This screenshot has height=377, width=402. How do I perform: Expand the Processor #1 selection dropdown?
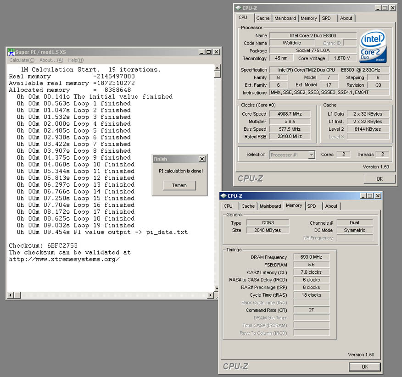[x=312, y=155]
